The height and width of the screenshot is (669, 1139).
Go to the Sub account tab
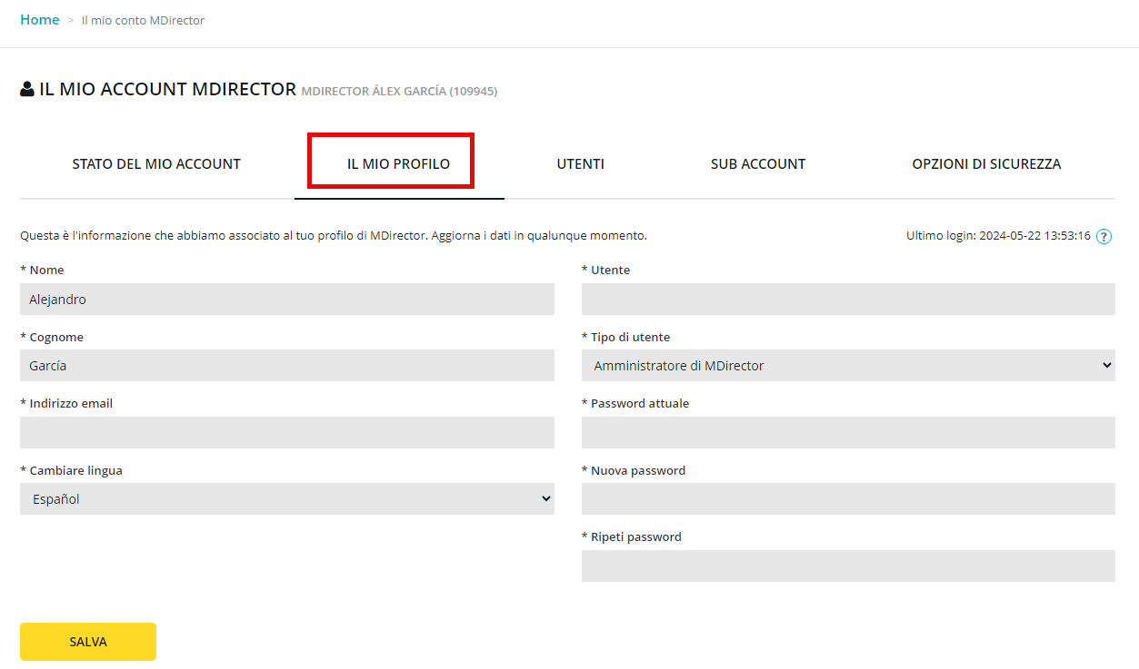(x=758, y=164)
